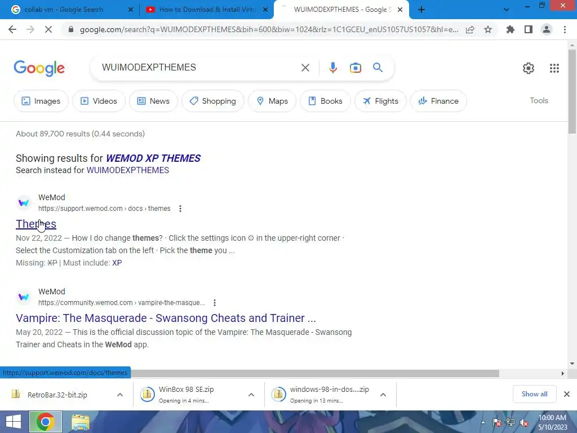Open the taskbar clock 10:00 AM
Viewport: 577px width, 433px height.
point(553,422)
